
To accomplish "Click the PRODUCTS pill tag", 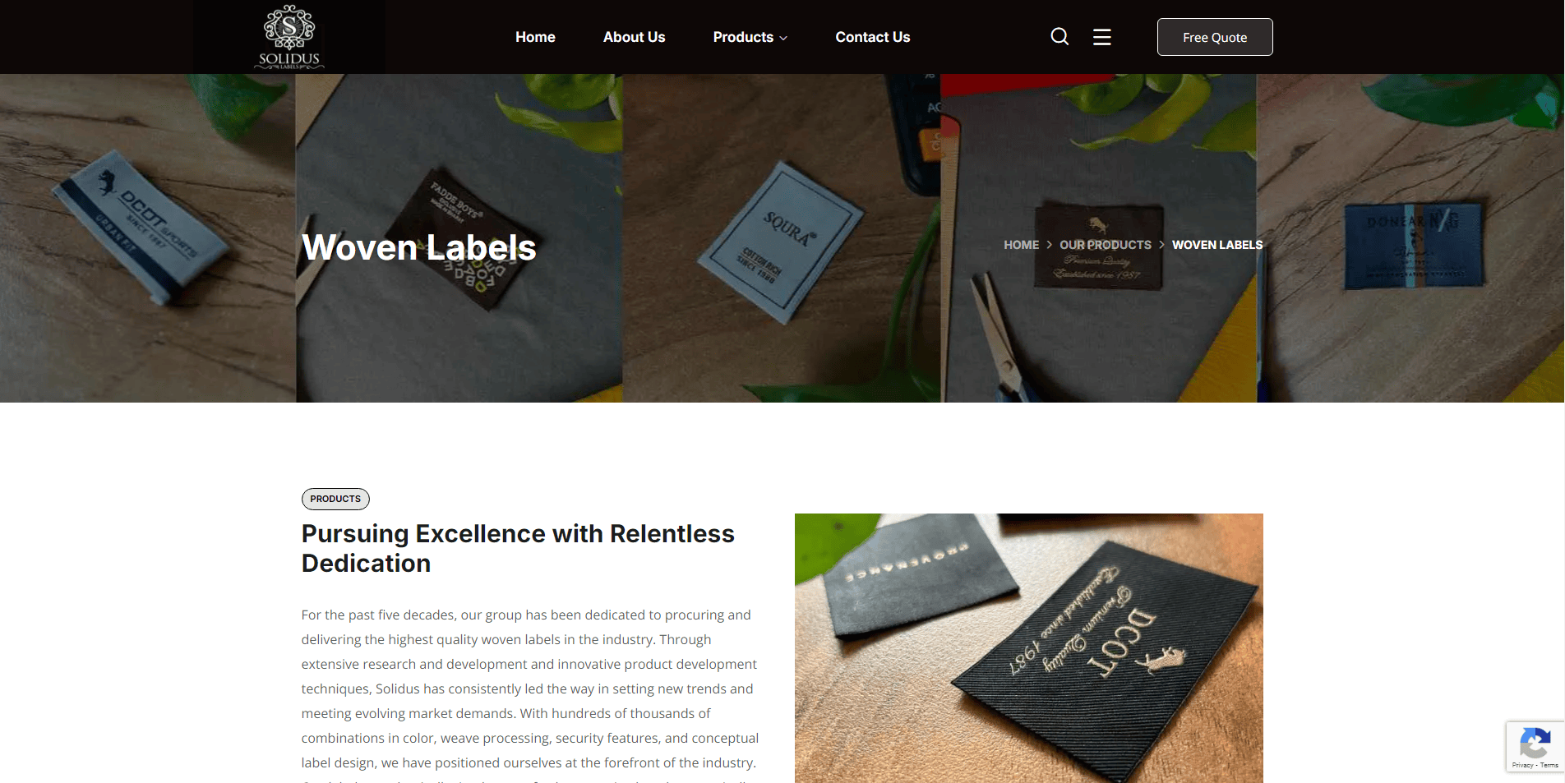I will 335,499.
